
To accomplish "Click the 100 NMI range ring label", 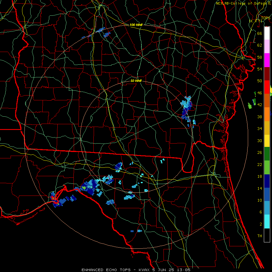I will tap(136, 25).
